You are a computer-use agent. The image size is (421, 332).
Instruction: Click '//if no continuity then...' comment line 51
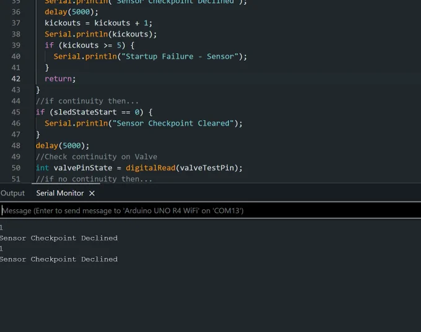click(x=94, y=179)
